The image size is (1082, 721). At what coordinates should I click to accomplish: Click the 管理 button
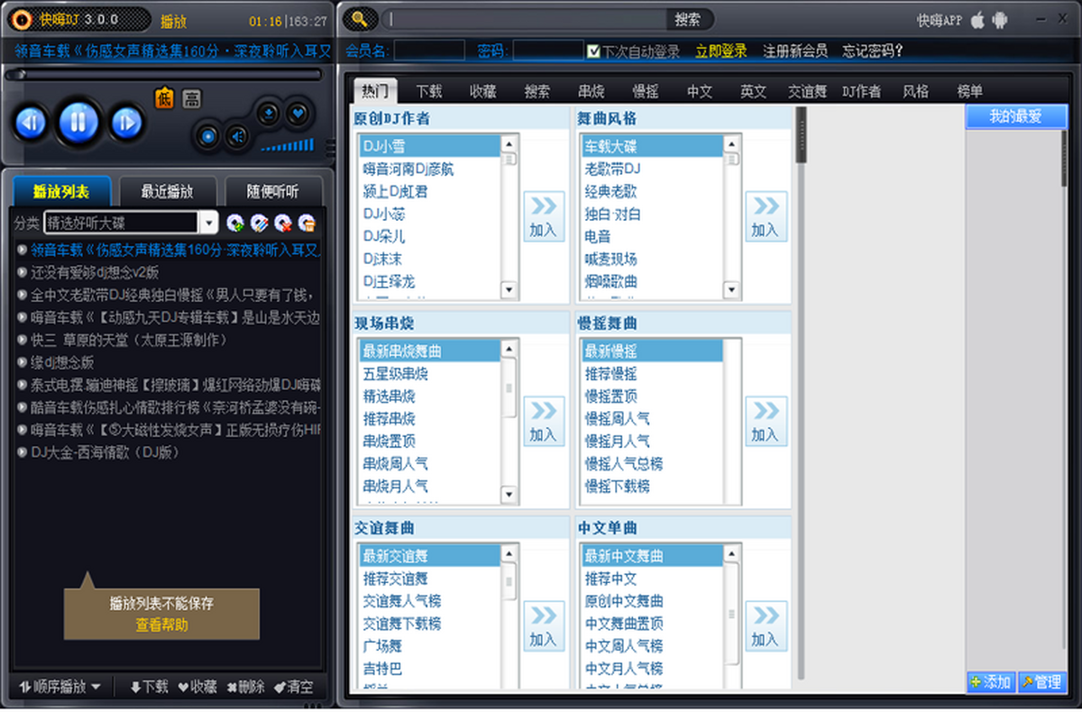coord(1041,682)
